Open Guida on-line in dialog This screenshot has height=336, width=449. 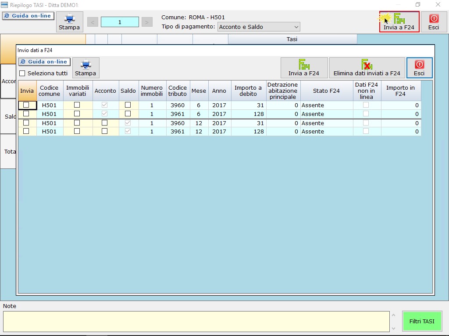(44, 62)
